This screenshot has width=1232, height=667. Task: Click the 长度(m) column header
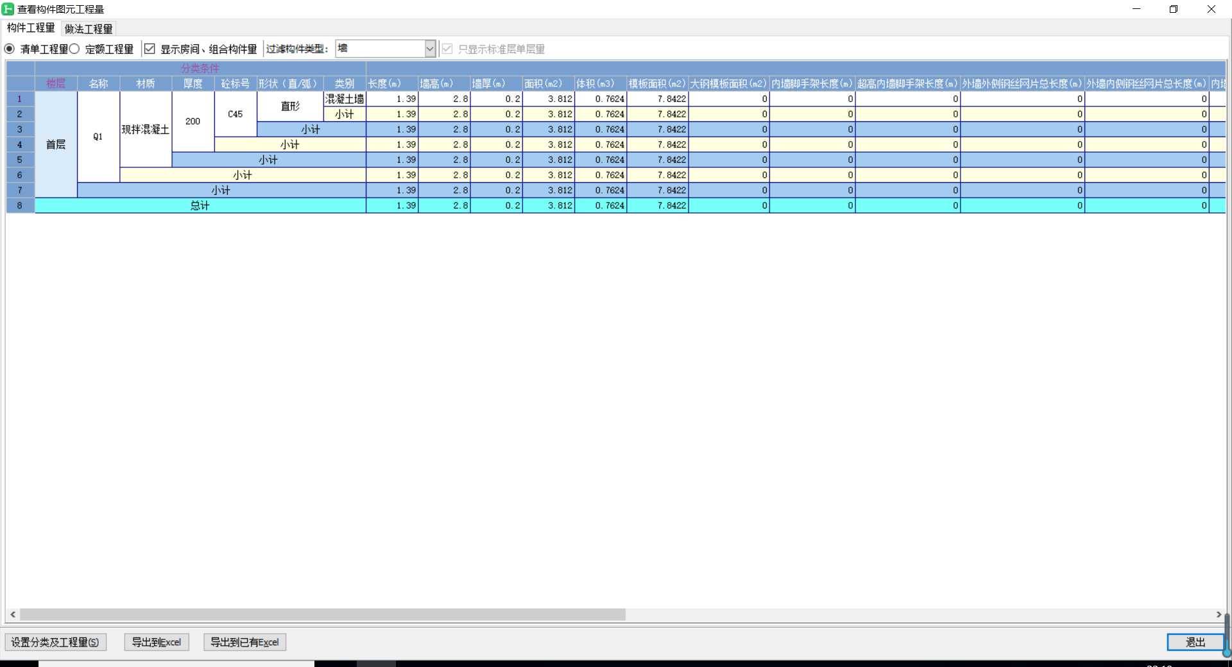coord(392,83)
